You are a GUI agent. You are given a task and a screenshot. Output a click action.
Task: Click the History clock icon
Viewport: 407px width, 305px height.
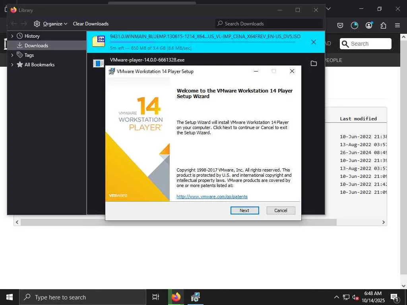tap(19, 36)
